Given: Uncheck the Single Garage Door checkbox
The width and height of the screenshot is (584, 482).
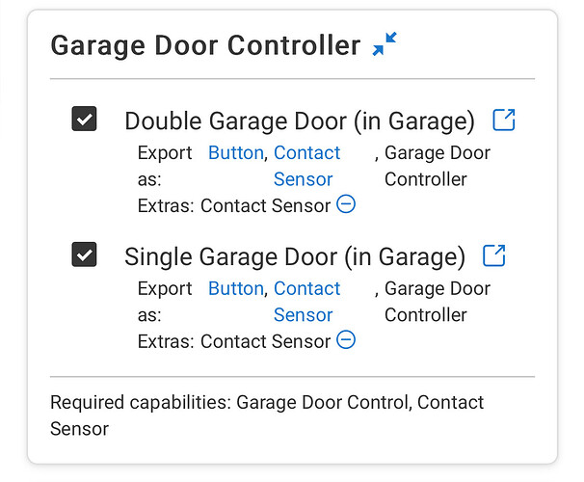Looking at the screenshot, I should click(x=84, y=254).
